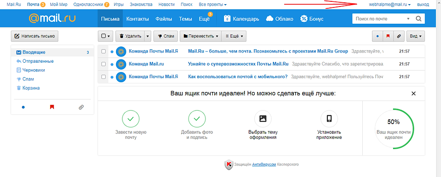Click the 50% progress circle
Image resolution: width=441 pixels, height=177 pixels.
pos(394,129)
